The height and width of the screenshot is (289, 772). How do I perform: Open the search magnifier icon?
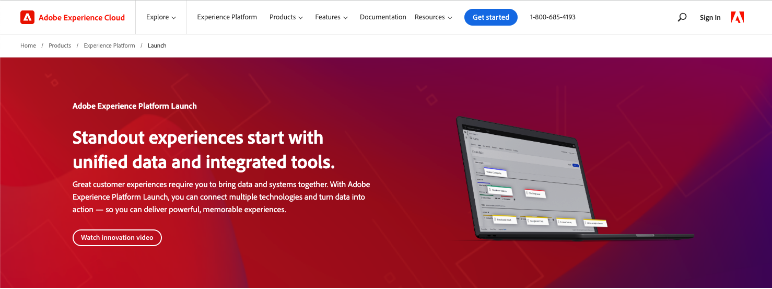click(682, 17)
